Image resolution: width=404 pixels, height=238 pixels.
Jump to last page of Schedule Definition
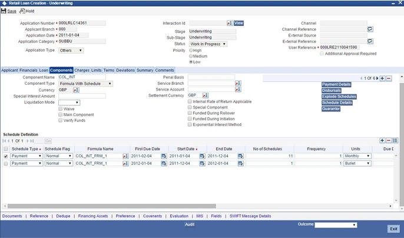pyautogui.click(x=32, y=141)
